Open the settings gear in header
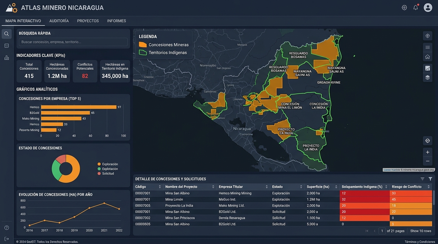The width and height of the screenshot is (438, 244). [x=404, y=8]
